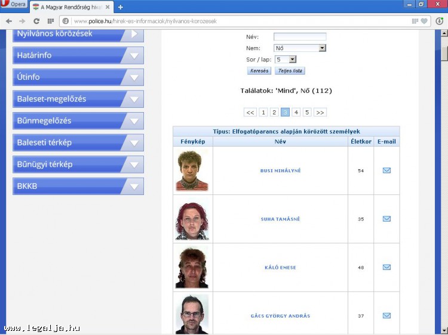This screenshot has width=448, height=335.
Task: Open email icon in Káló Emese row
Action: (x=386, y=267)
